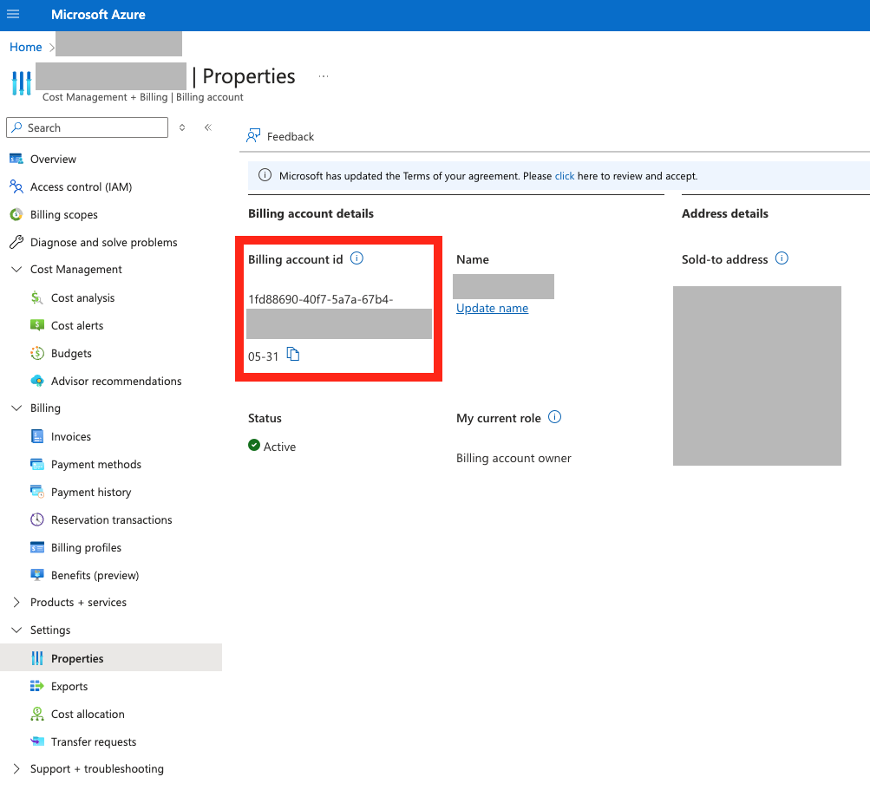Viewport: 870px width, 790px height.
Task: Click the Reservation transactions clock icon
Action: coord(36,519)
